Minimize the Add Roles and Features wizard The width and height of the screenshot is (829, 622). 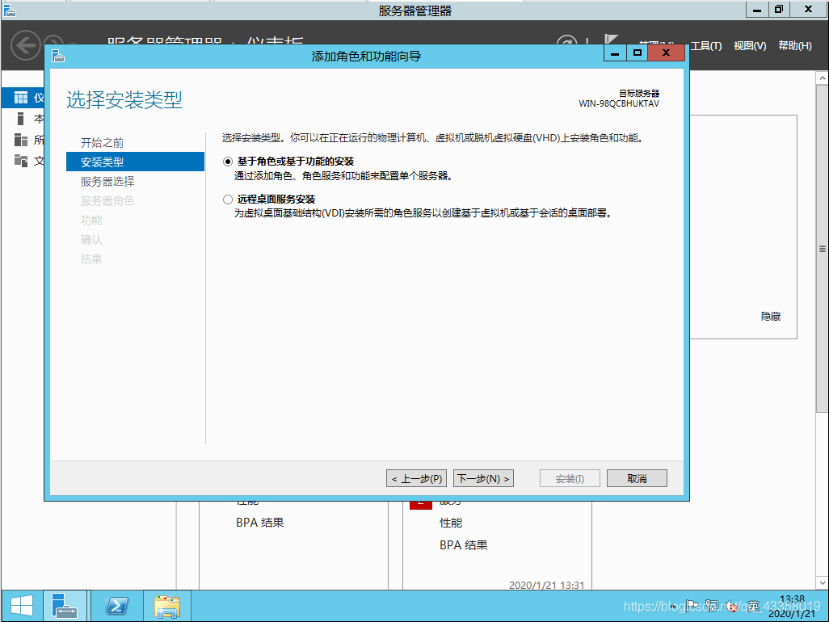(x=615, y=53)
